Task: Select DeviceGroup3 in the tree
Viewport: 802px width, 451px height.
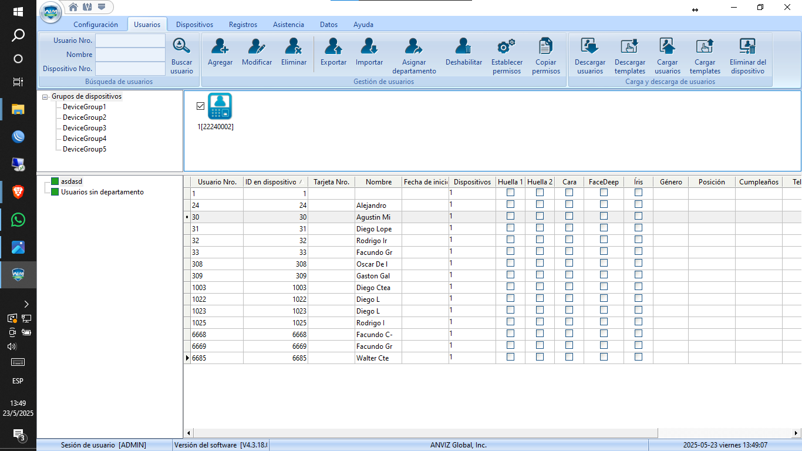Action: tap(85, 128)
